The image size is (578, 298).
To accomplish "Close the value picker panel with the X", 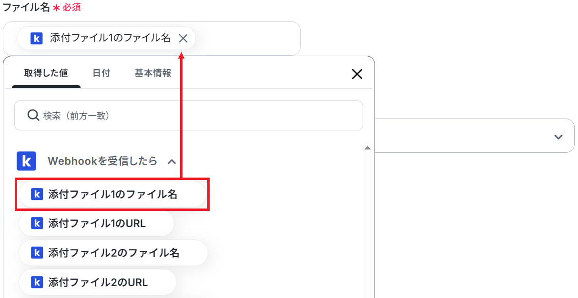I will tap(357, 74).
